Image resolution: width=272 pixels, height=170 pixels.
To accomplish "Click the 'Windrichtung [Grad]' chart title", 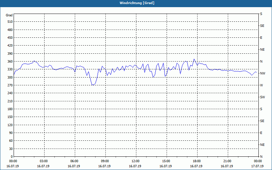I will (x=137, y=3).
